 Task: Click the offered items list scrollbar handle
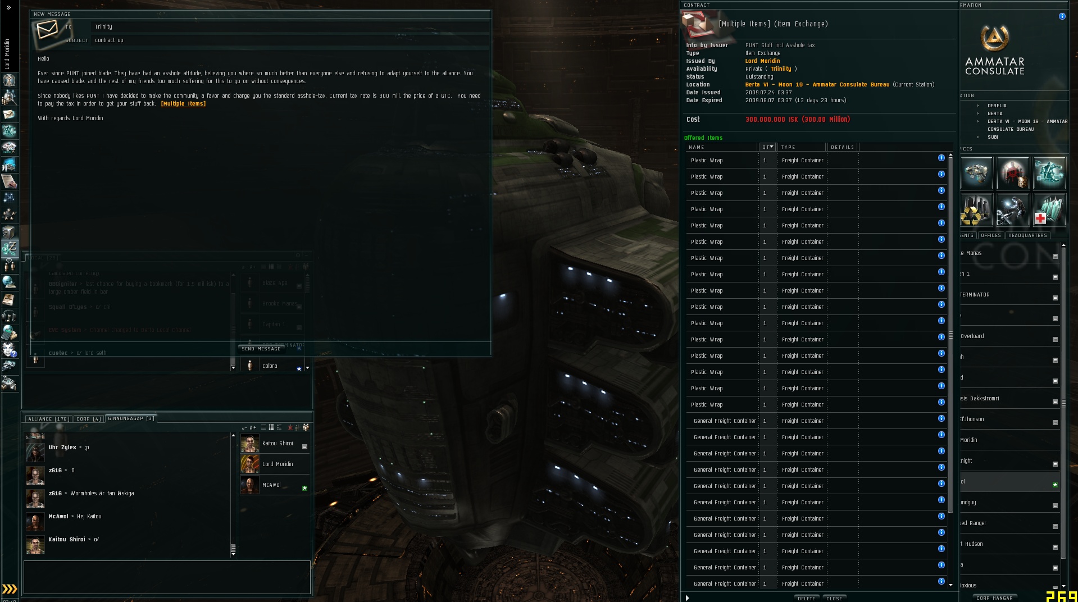coord(950,335)
